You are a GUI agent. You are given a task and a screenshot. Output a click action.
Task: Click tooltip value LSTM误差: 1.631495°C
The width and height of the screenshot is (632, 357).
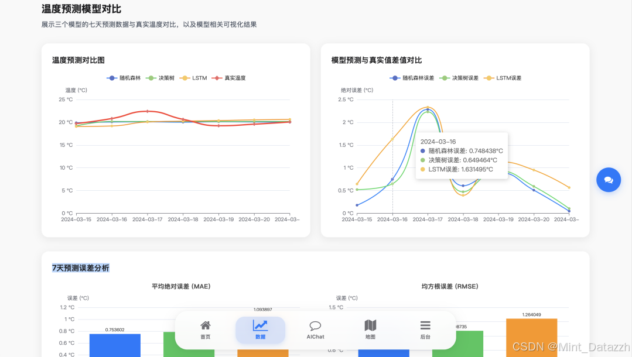point(457,169)
